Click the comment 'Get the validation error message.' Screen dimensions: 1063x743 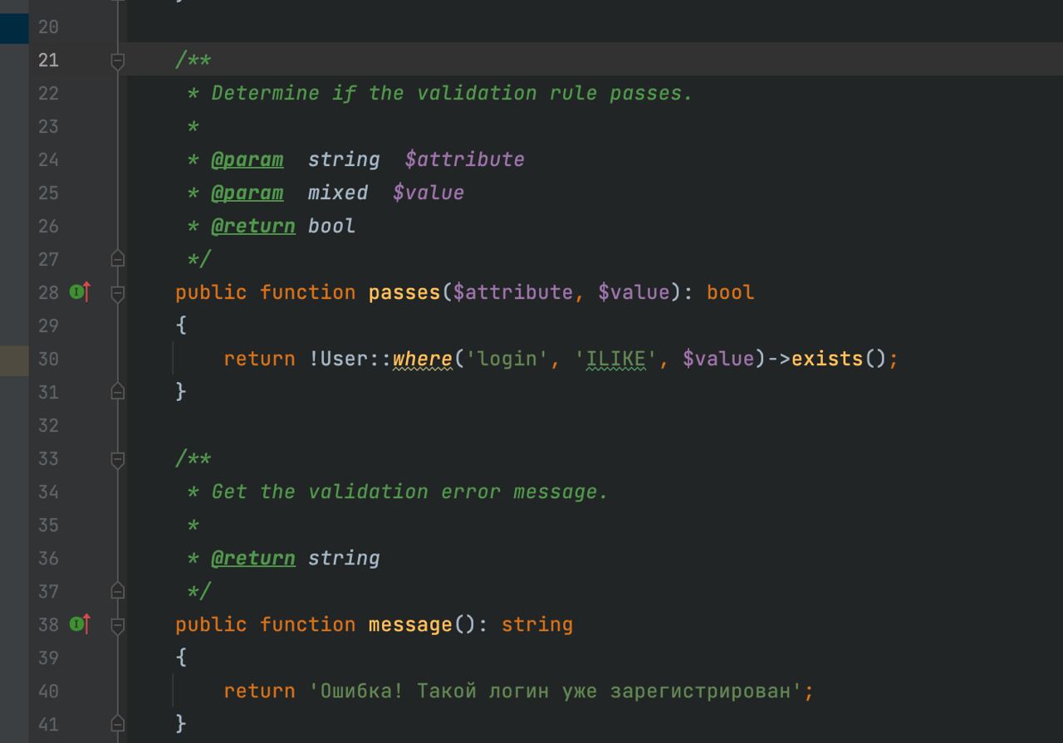coord(410,491)
